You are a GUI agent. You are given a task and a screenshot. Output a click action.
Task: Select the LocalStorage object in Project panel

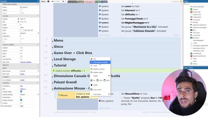[197, 53]
